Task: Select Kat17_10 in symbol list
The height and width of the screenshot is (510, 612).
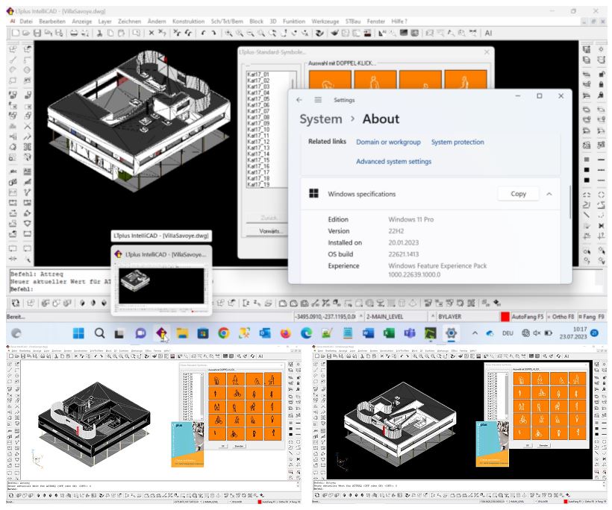Action: pos(258,130)
